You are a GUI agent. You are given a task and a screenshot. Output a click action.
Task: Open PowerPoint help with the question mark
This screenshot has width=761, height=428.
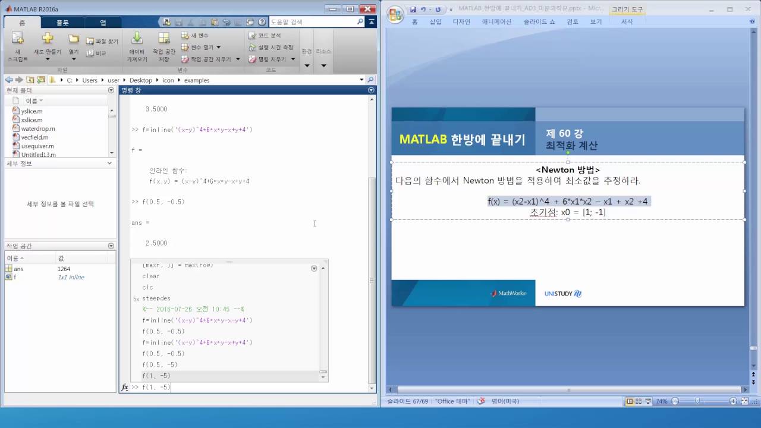click(753, 22)
